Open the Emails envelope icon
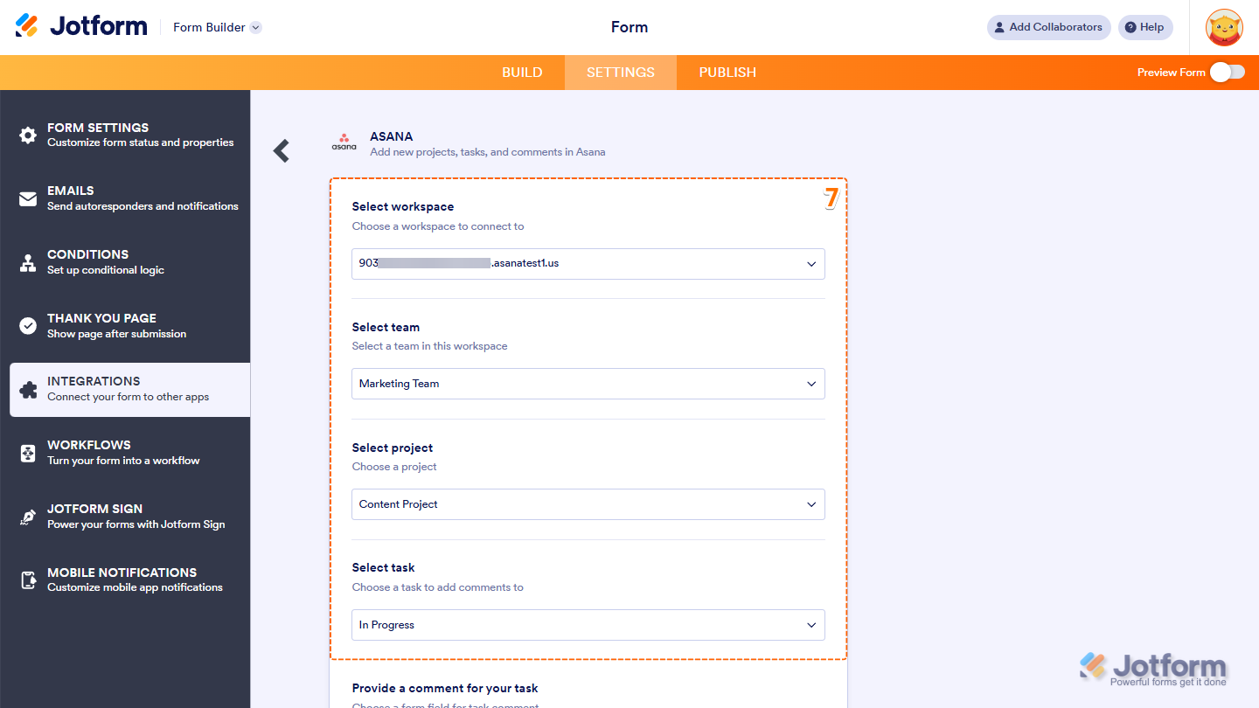 28,198
